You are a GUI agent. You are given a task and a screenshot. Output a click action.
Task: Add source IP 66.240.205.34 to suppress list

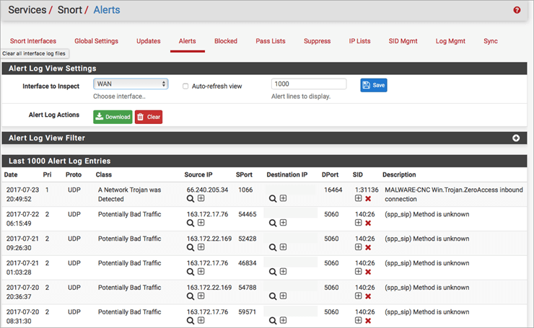[201, 198]
